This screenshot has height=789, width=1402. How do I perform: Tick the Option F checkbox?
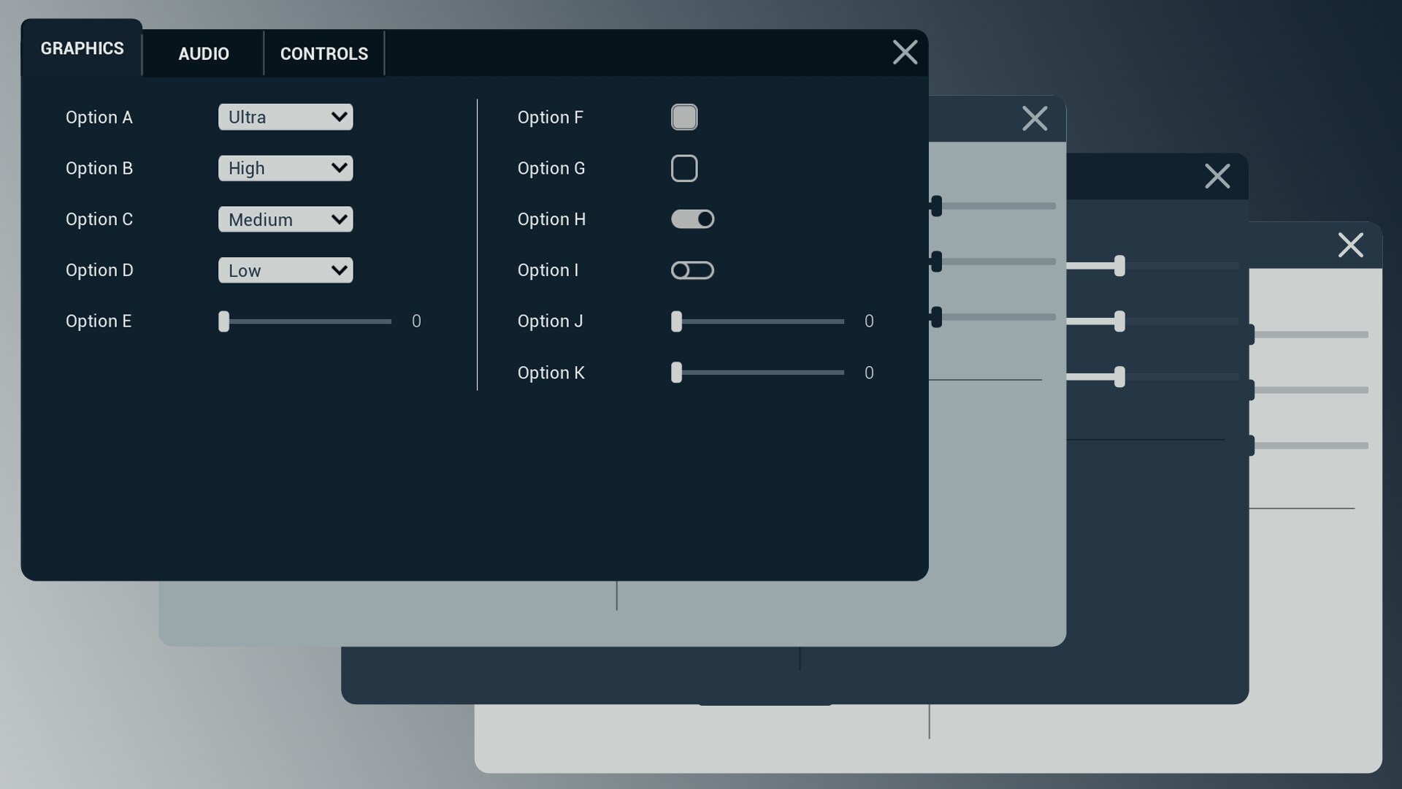pyautogui.click(x=683, y=117)
